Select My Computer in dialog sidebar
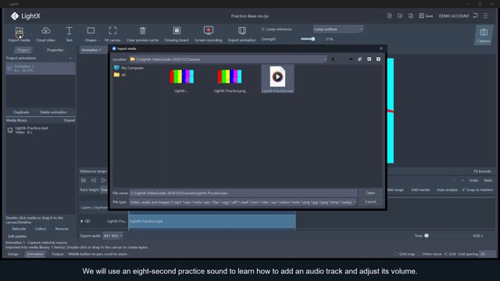Viewport: 500px width, 281px height. 129,68
